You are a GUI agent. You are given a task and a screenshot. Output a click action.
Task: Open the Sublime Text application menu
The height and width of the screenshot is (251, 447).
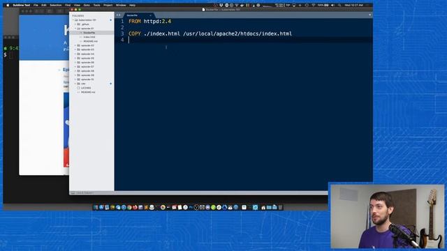(x=22, y=5)
